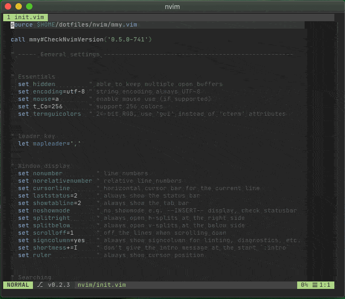
Task: Click the v0.2.3 branch label
Action: point(59,285)
